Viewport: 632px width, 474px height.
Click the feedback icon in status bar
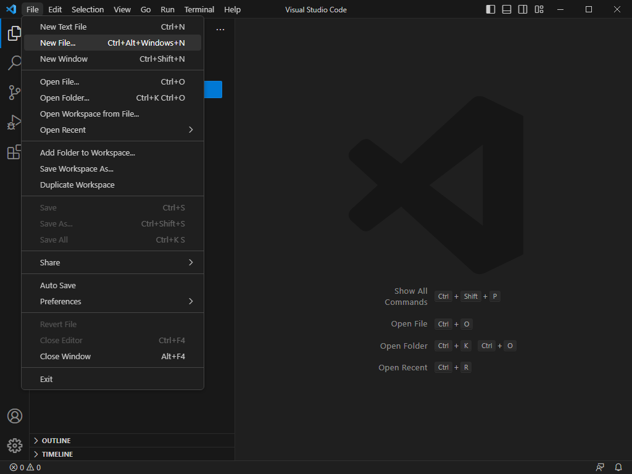[x=600, y=467]
